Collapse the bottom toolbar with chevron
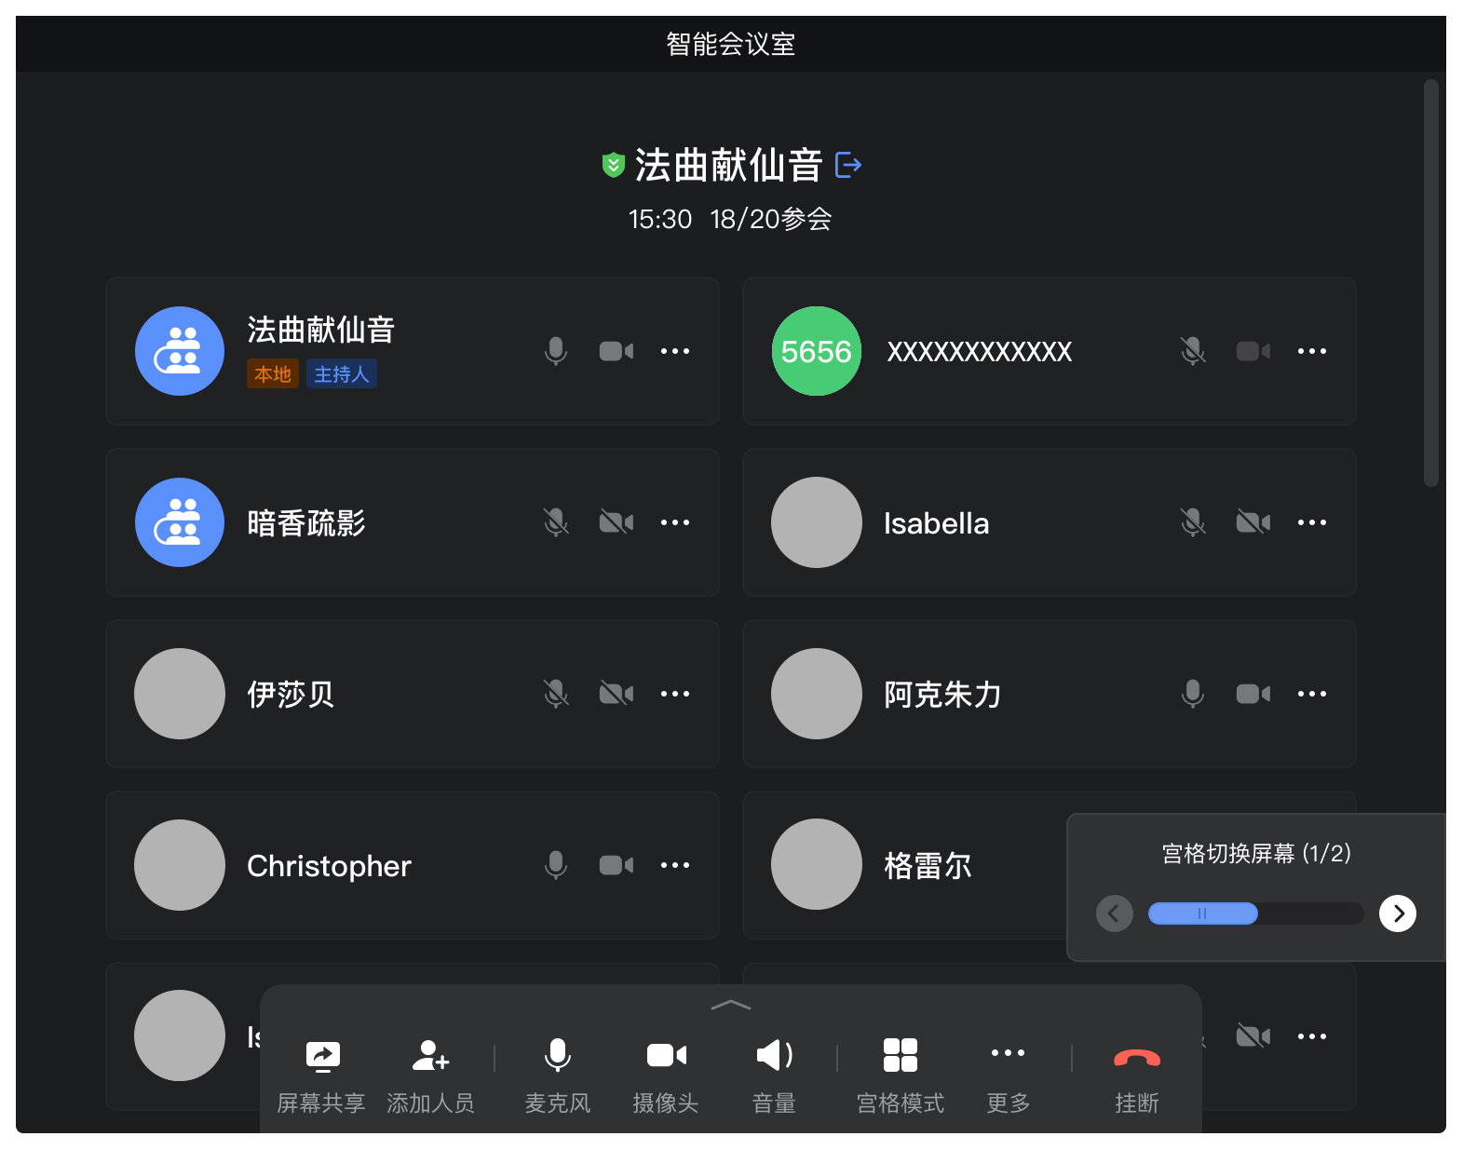 [731, 1006]
